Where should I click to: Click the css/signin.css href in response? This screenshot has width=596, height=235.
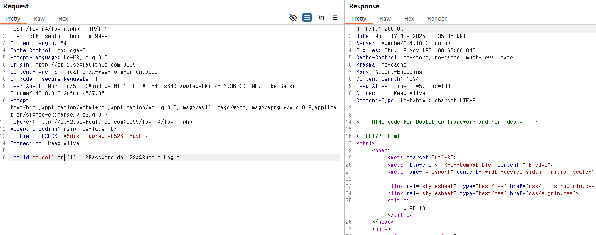[x=554, y=193]
